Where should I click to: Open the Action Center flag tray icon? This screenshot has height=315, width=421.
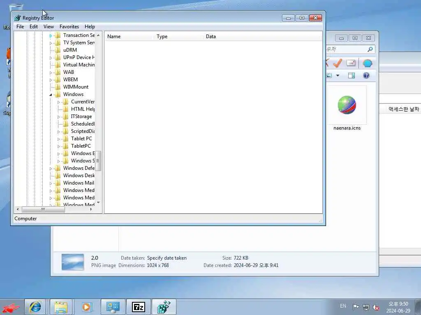[x=356, y=307]
